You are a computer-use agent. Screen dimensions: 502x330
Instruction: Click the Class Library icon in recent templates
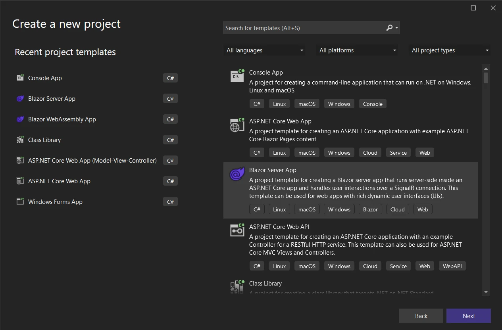20,140
